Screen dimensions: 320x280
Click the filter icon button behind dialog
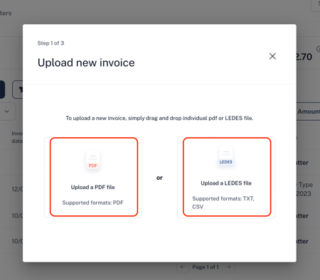18,90
